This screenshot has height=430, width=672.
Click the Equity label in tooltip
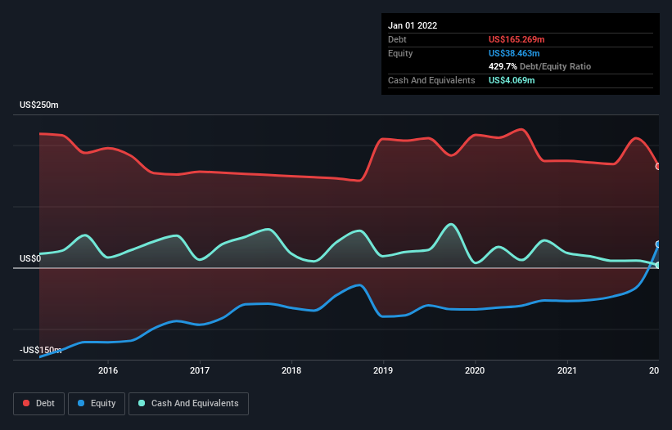pyautogui.click(x=400, y=53)
